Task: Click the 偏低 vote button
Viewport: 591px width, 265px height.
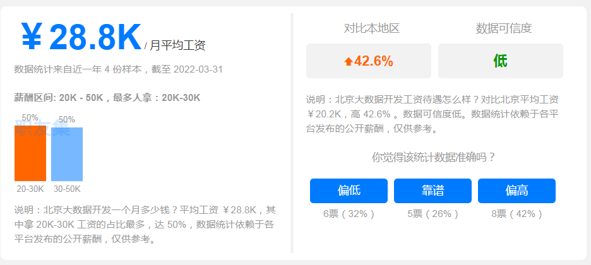Action: pos(349,191)
